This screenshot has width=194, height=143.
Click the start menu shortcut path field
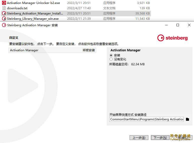(146, 119)
